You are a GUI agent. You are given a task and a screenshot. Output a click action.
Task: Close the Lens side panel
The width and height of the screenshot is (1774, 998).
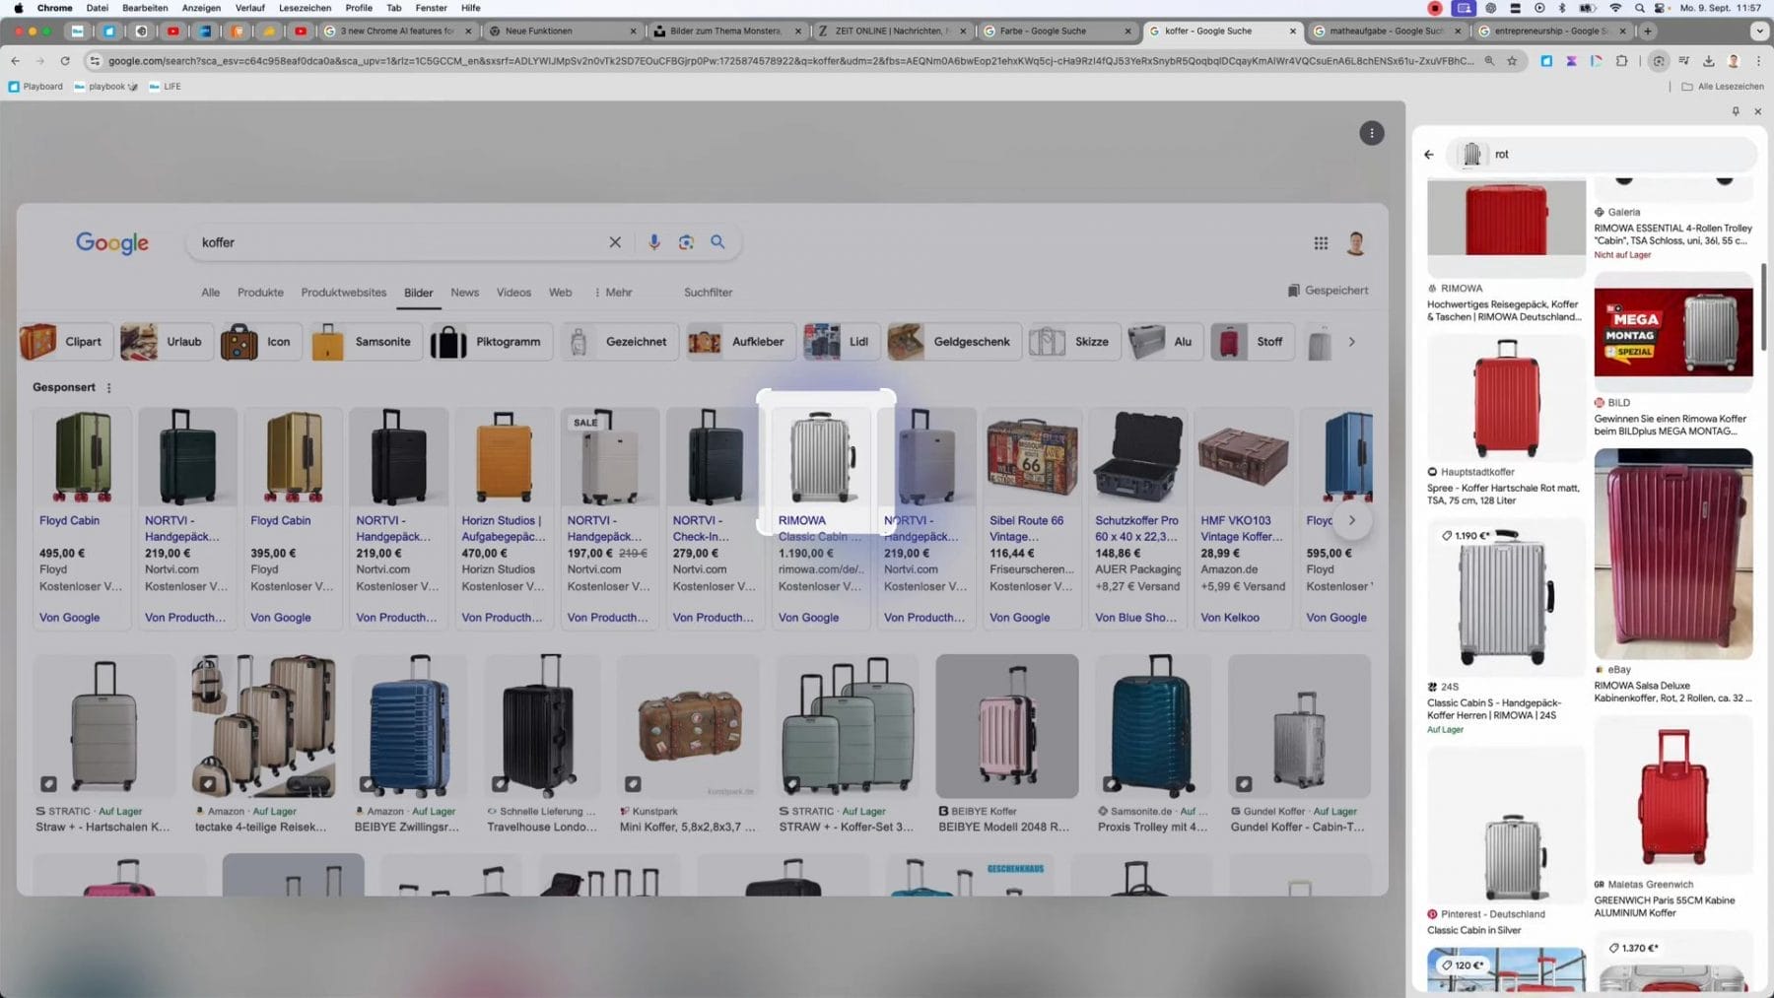point(1757,112)
